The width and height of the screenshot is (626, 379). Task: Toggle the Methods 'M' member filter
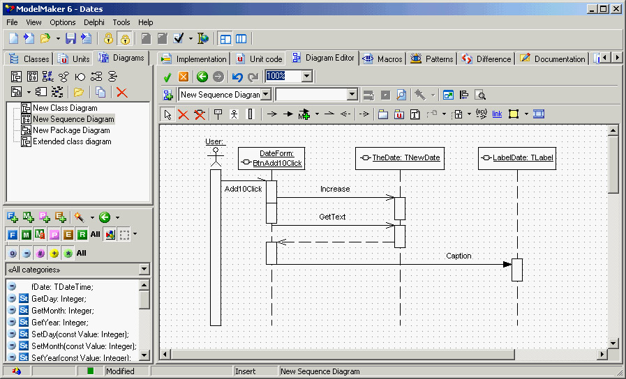[x=26, y=235]
